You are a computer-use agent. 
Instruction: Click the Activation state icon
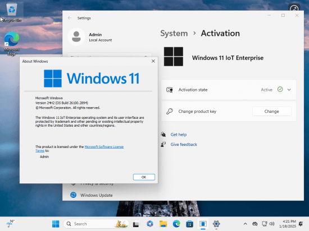(170, 90)
